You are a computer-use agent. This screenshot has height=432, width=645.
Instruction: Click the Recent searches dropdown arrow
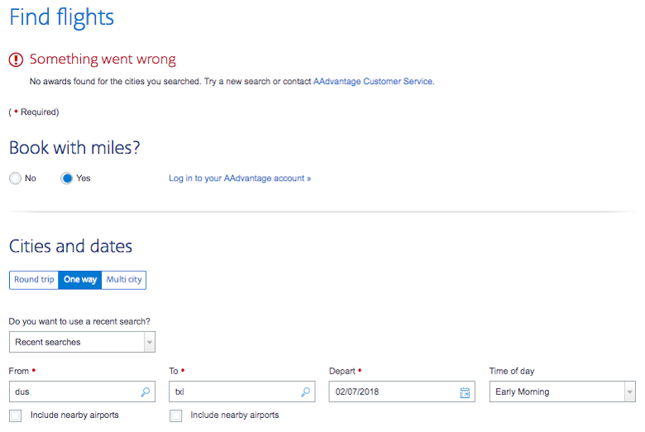[150, 342]
